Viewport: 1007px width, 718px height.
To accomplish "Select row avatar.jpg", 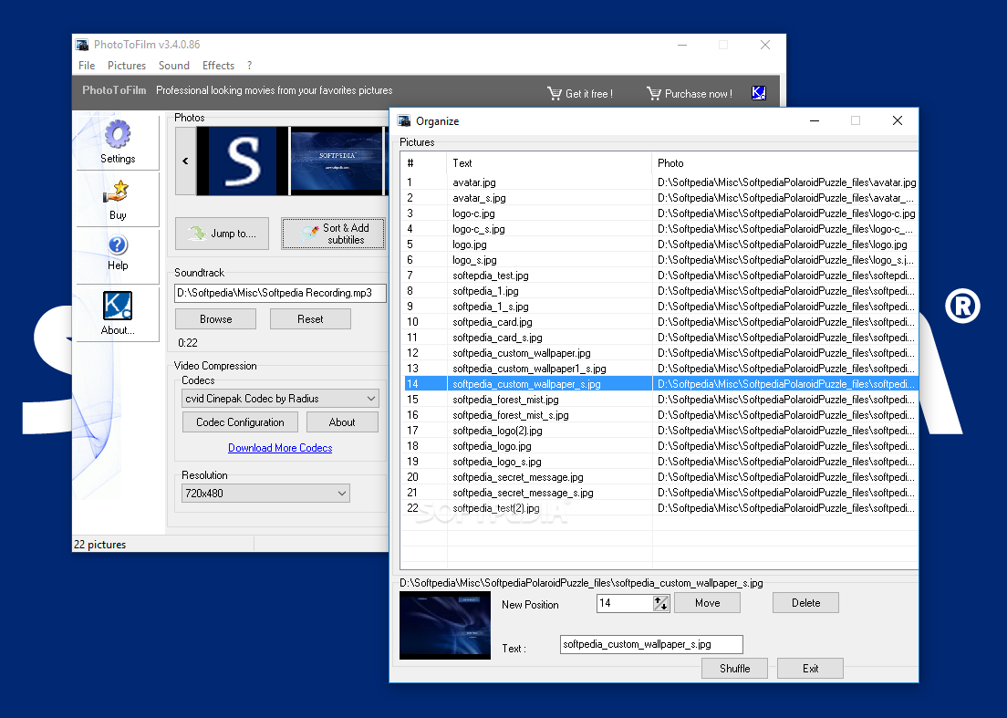I will coord(659,182).
